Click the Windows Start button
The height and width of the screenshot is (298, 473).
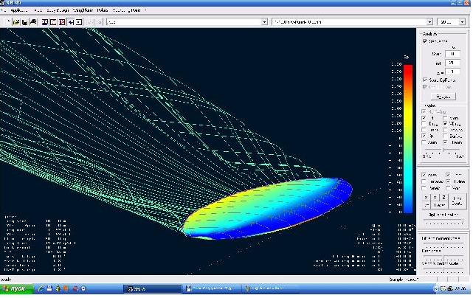(17, 288)
